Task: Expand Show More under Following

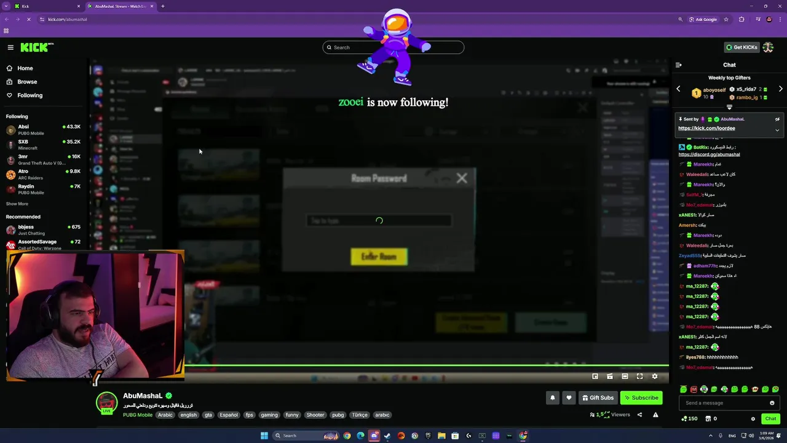Action: (17, 204)
